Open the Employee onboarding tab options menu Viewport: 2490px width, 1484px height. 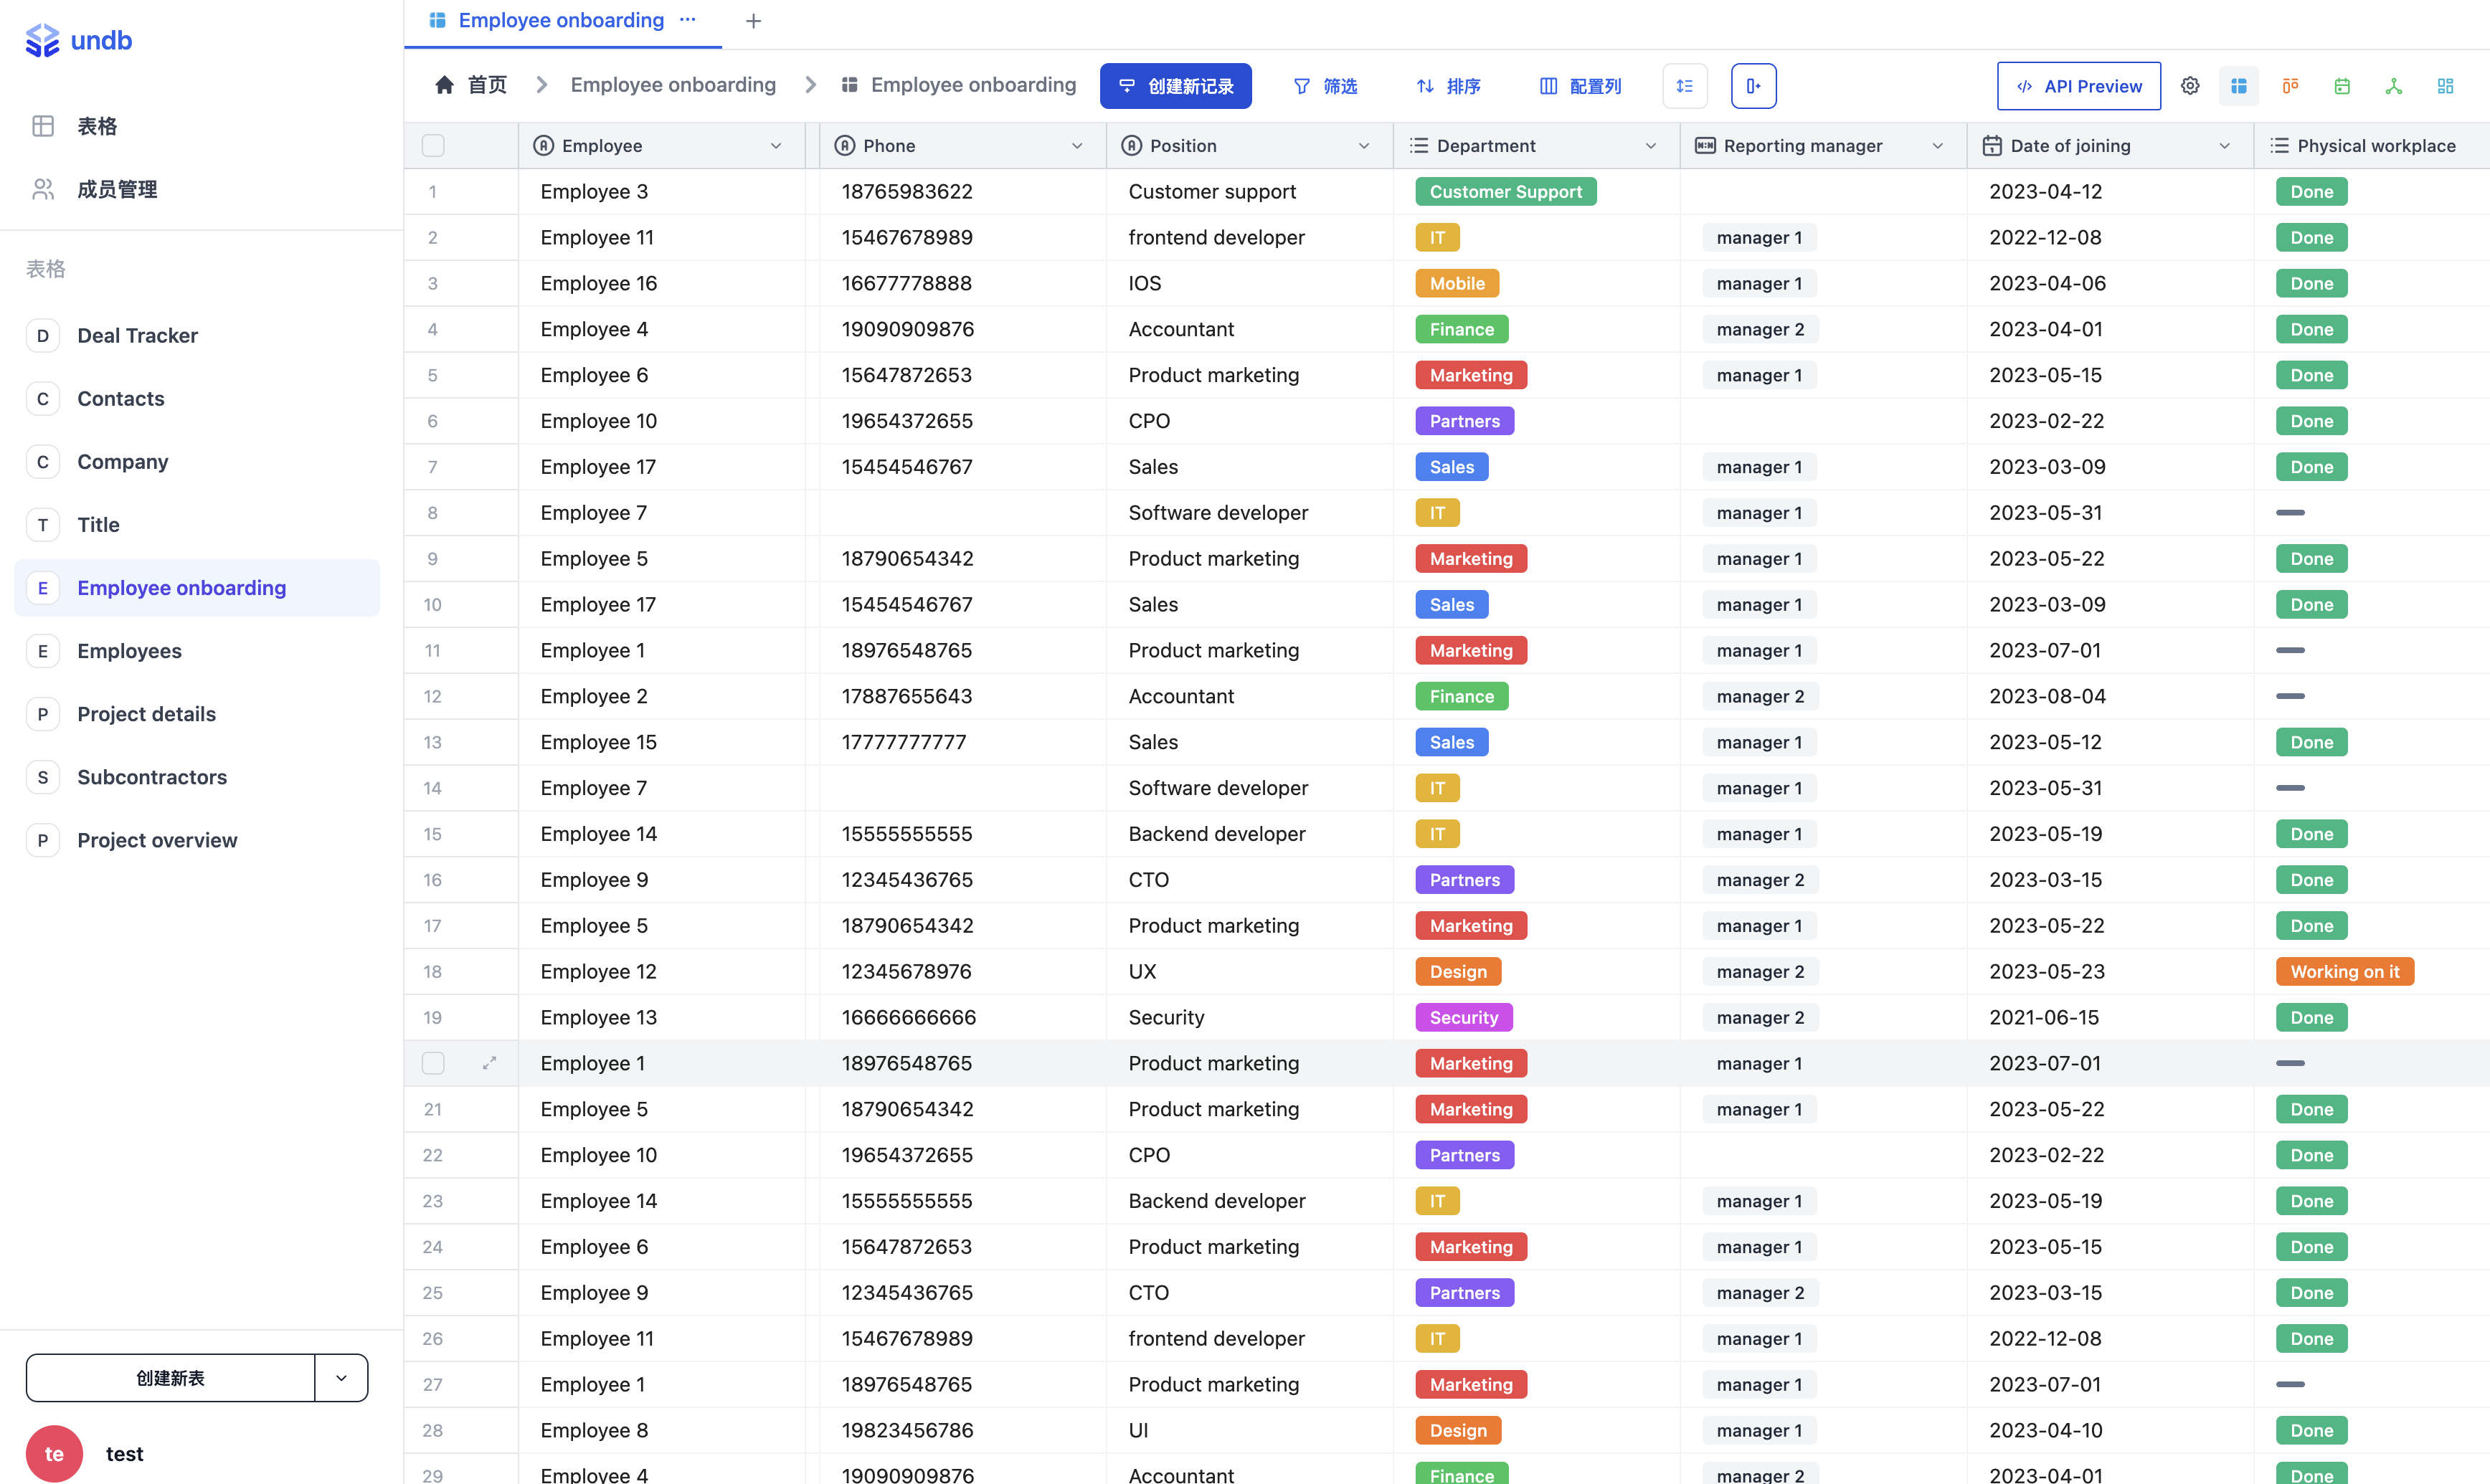(687, 20)
